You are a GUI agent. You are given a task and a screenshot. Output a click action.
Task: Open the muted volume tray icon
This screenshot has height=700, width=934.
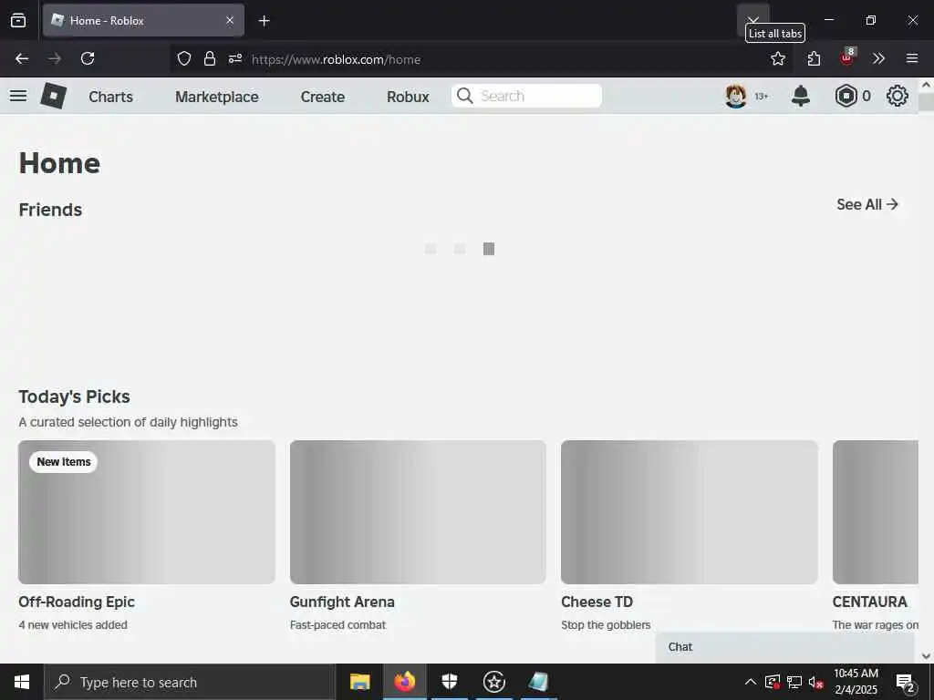(816, 682)
